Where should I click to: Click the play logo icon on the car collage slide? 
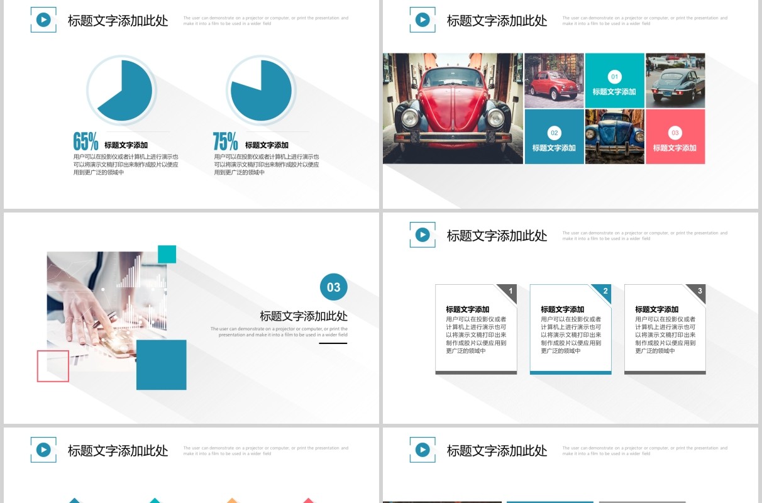(422, 20)
